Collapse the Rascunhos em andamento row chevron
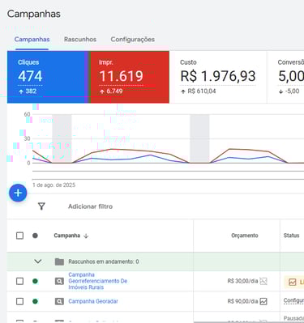The image size is (304, 323). pos(38,261)
